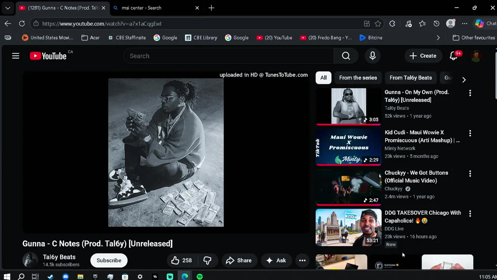Click the search magnifier button
The height and width of the screenshot is (280, 497).
(x=346, y=56)
